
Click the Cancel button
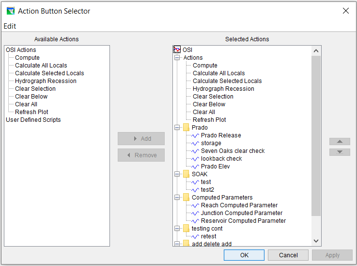[x=288, y=255]
